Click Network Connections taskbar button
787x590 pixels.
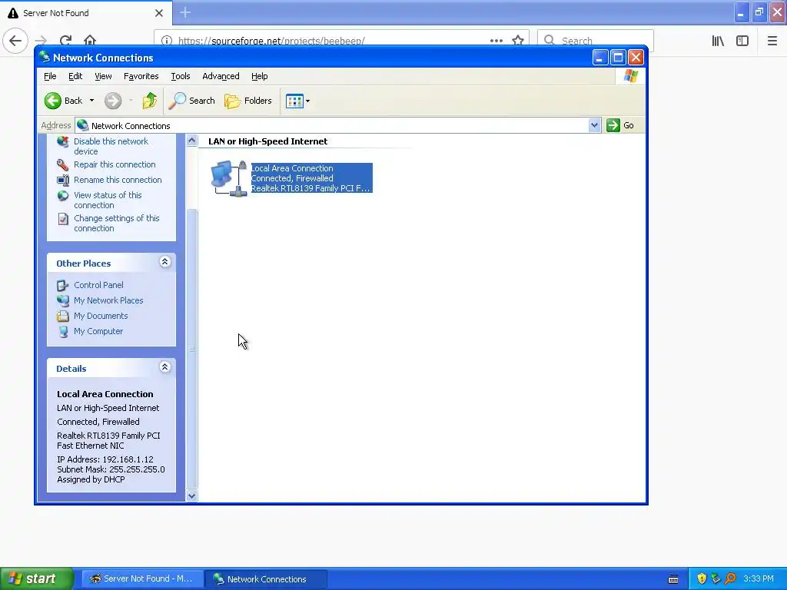pos(265,579)
